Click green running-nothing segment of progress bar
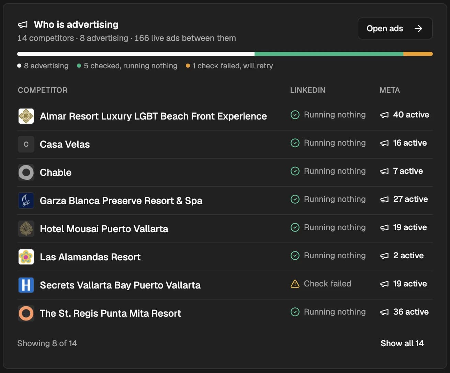 click(x=329, y=54)
